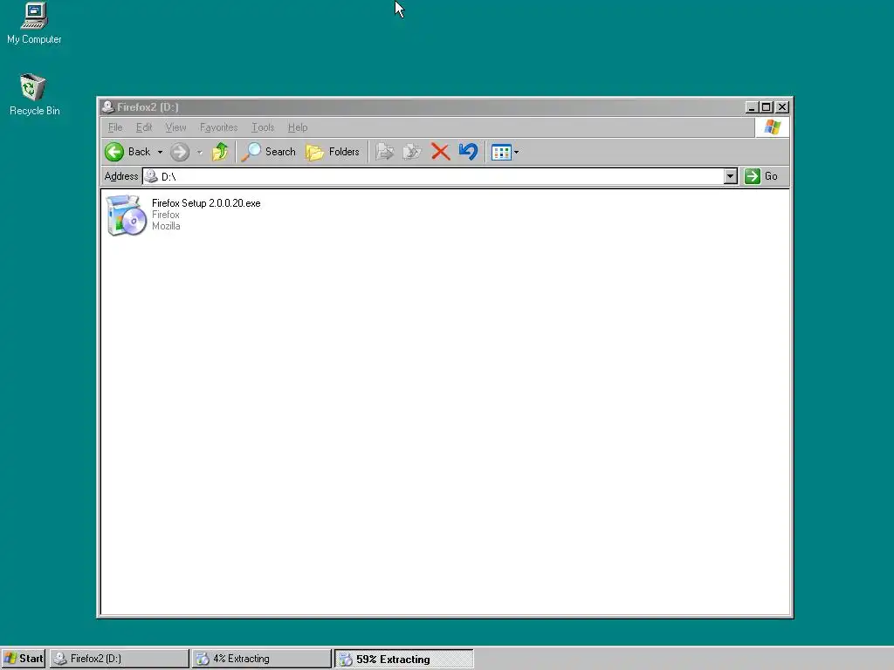Maximize the Firefox2 (D:) window
The height and width of the screenshot is (670, 894).
[x=767, y=107]
